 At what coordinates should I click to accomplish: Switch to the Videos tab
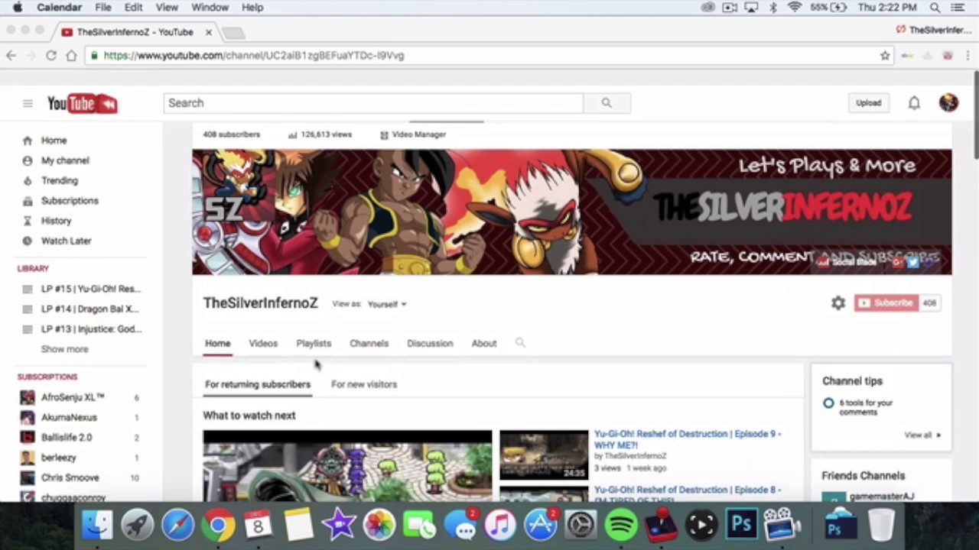point(263,343)
